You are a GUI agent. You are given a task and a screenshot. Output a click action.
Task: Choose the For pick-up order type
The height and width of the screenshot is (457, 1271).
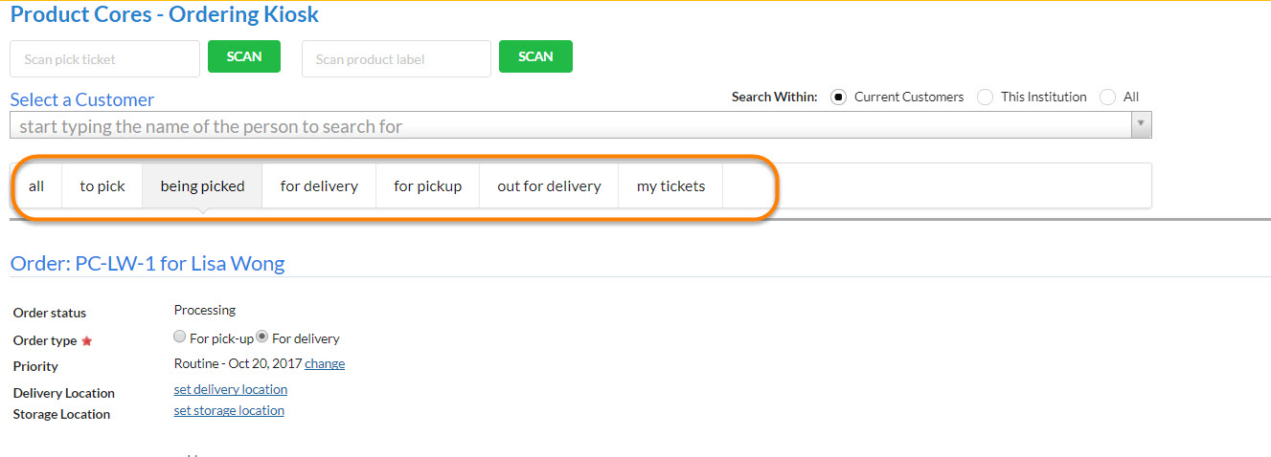179,337
